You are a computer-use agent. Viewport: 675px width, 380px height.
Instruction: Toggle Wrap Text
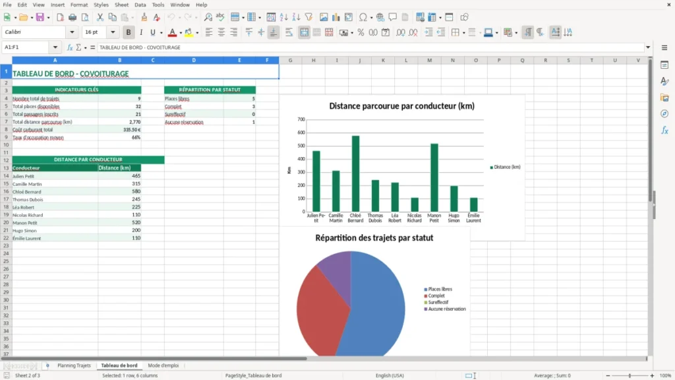(x=289, y=32)
